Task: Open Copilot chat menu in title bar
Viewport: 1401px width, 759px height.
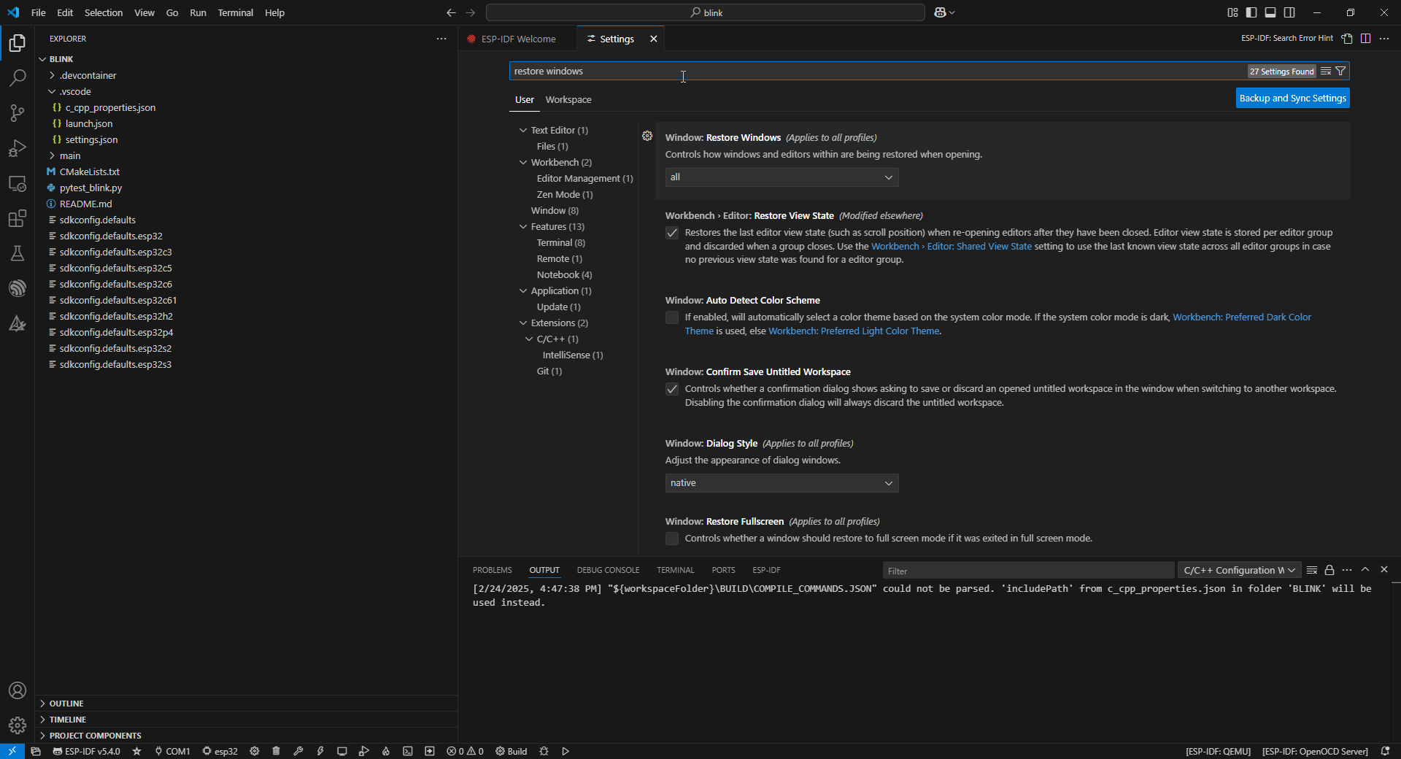Action: (944, 12)
